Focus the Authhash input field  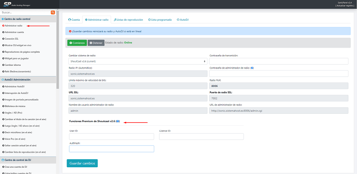pyautogui.click(x=111, y=149)
